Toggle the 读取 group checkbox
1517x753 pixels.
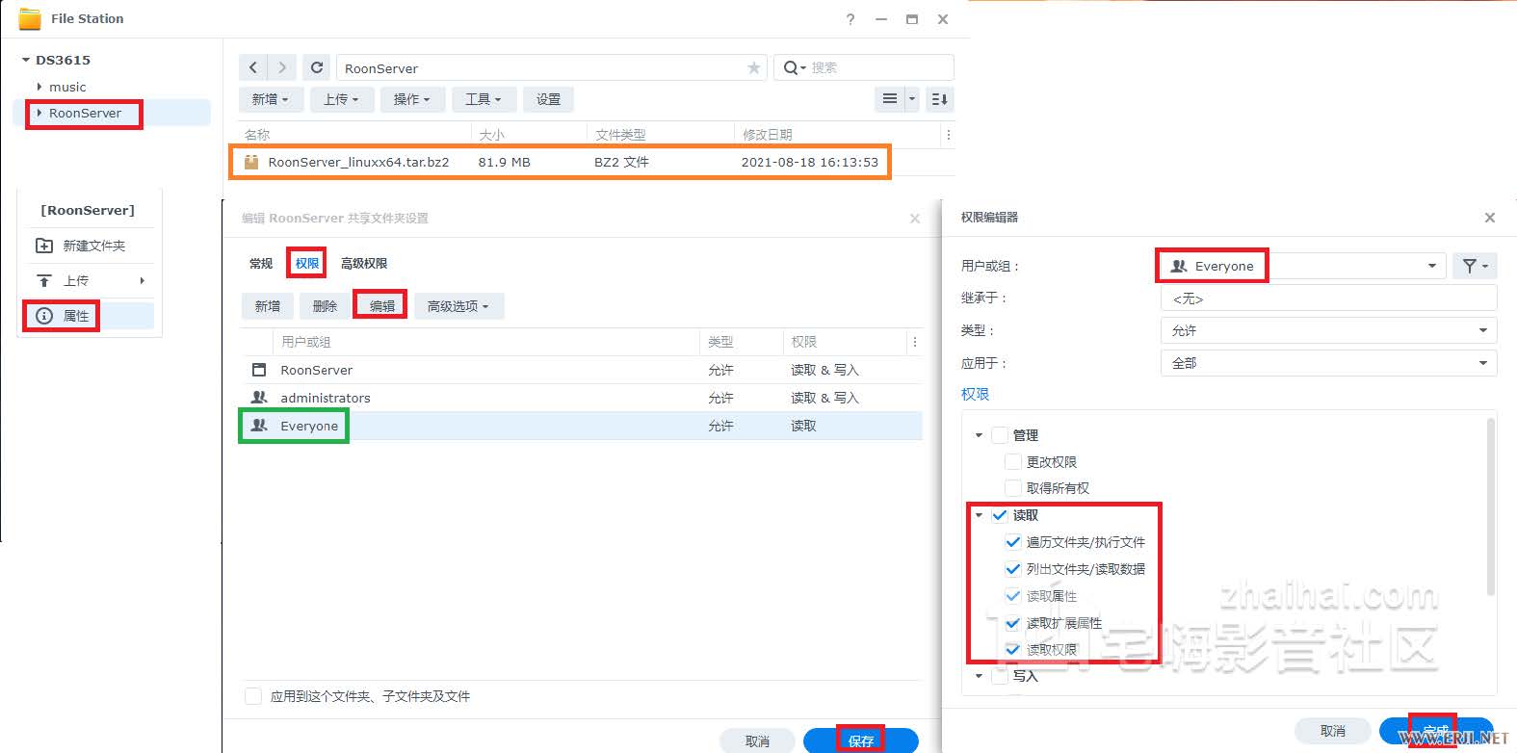(x=1000, y=515)
